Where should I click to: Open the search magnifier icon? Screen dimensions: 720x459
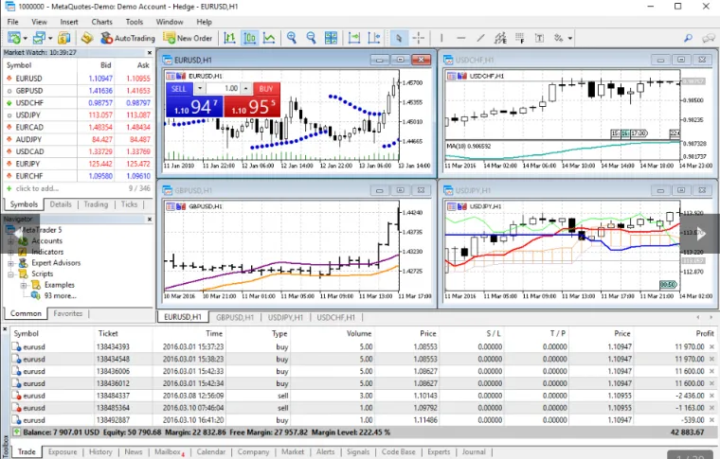click(688, 38)
